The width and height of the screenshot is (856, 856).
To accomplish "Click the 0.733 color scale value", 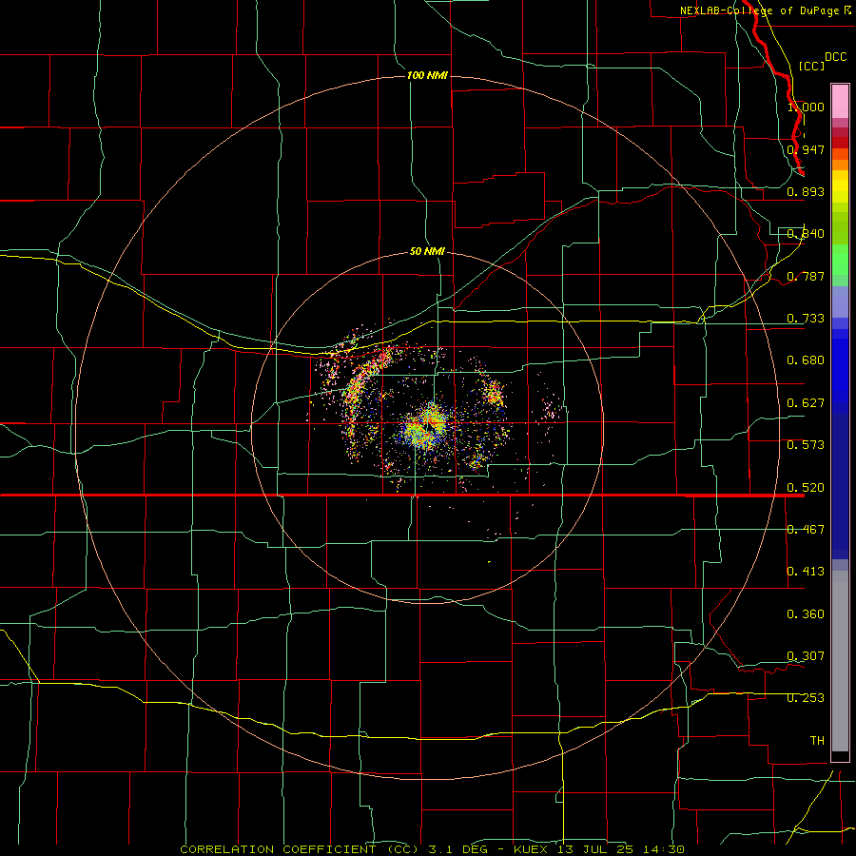I will tap(806, 319).
